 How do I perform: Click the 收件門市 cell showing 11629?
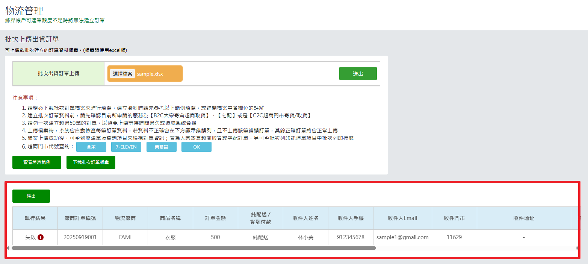454,237
